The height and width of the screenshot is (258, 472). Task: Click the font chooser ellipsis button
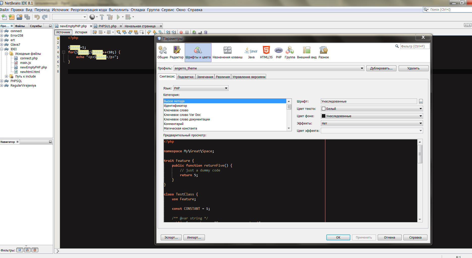(x=421, y=101)
